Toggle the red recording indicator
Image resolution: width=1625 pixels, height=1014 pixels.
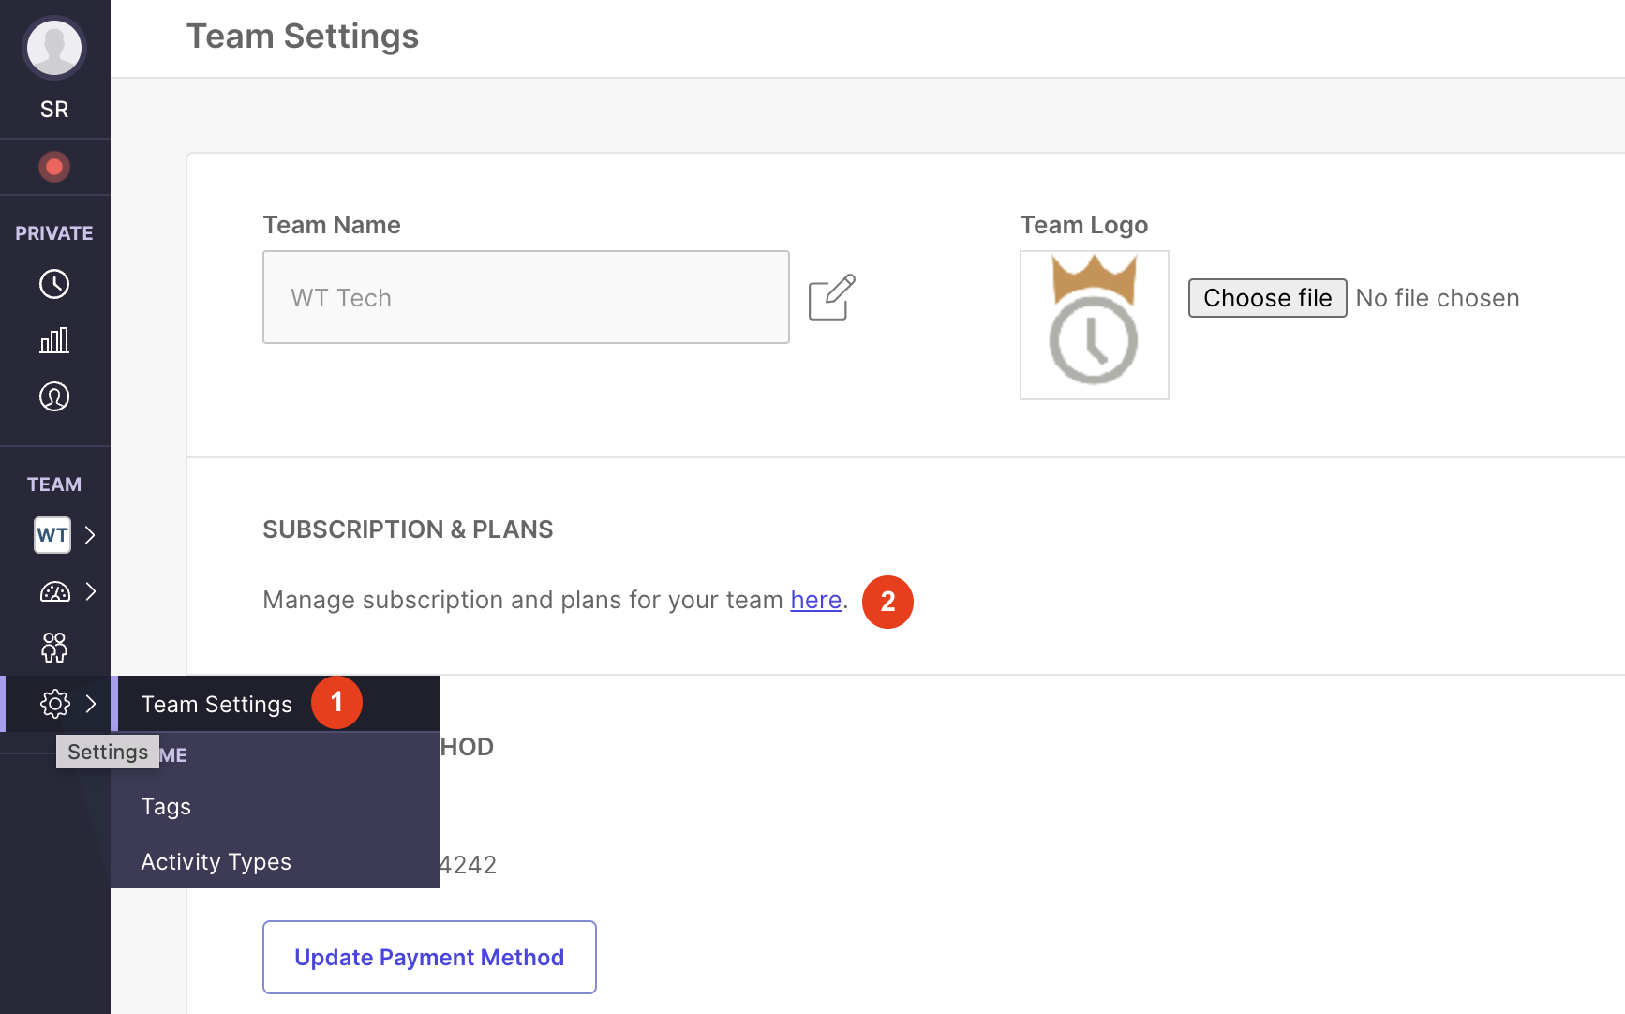pyautogui.click(x=54, y=167)
